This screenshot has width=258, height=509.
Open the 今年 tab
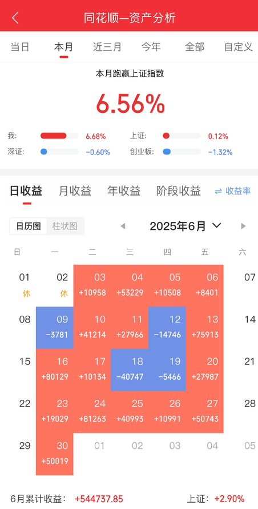151,47
